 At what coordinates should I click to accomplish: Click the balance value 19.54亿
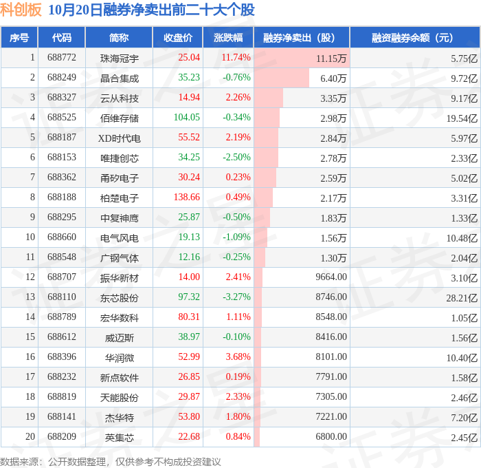coord(462,118)
